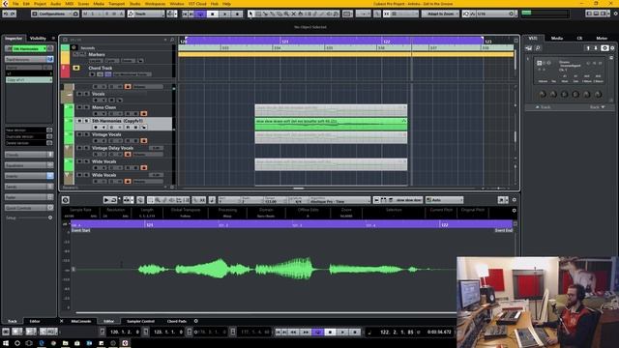The image size is (619, 348).
Task: Click the top toolbar Record button
Action: [237, 14]
